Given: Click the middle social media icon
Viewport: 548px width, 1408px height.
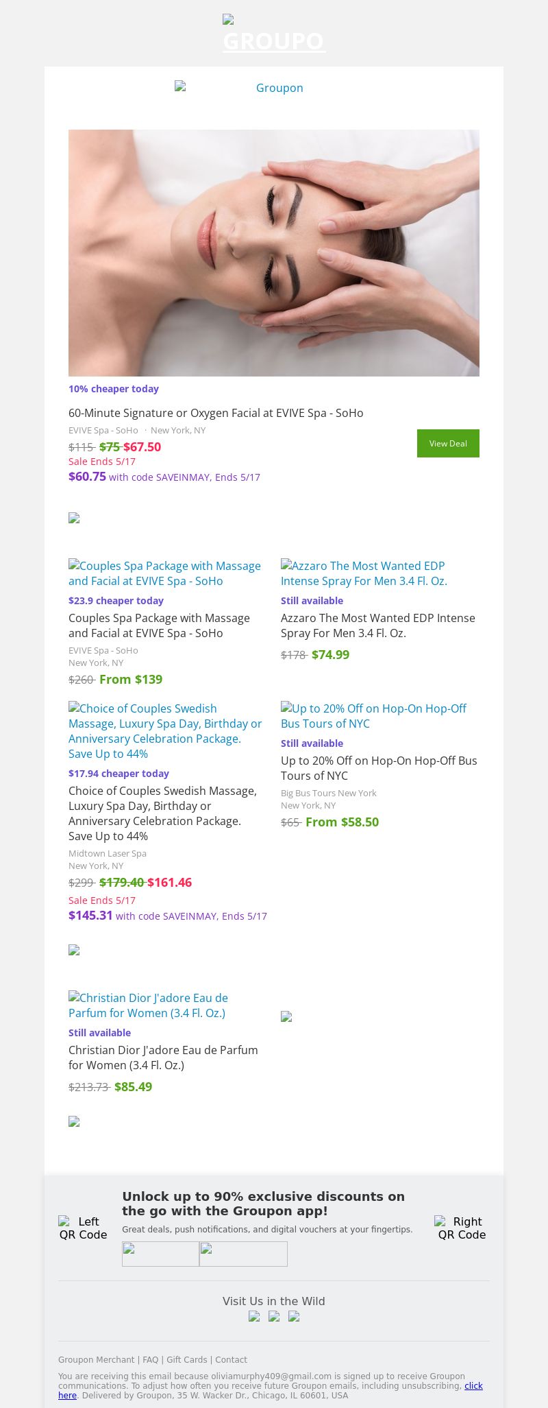Looking at the screenshot, I should [x=274, y=1316].
